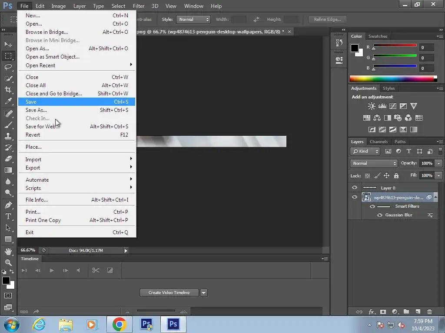
Task: Click the Close All menu item
Action: click(76, 85)
